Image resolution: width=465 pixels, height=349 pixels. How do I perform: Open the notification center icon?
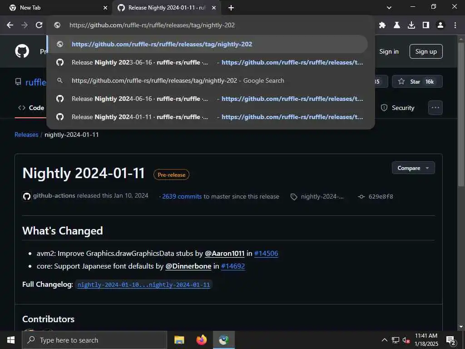pyautogui.click(x=451, y=340)
